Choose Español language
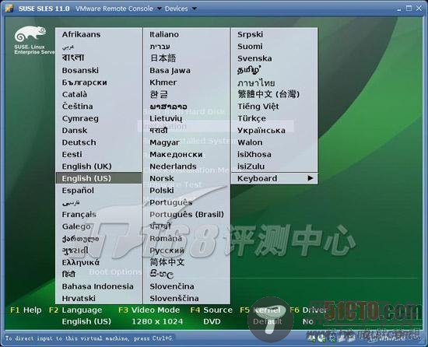This screenshot has height=347, width=428. pyautogui.click(x=78, y=191)
